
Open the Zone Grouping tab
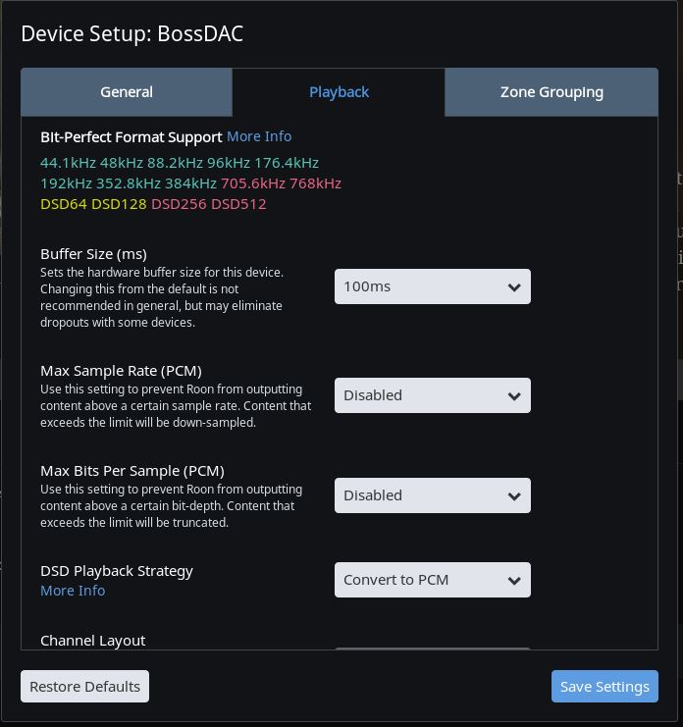click(x=552, y=92)
